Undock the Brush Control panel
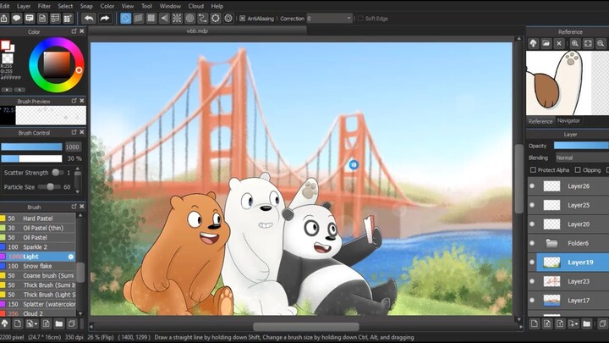609x343 pixels. 74,132
